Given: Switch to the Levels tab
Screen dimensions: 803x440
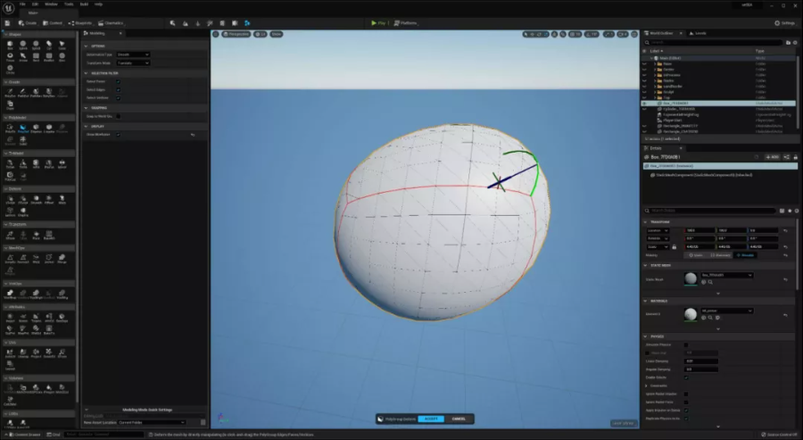Looking at the screenshot, I should (698, 33).
